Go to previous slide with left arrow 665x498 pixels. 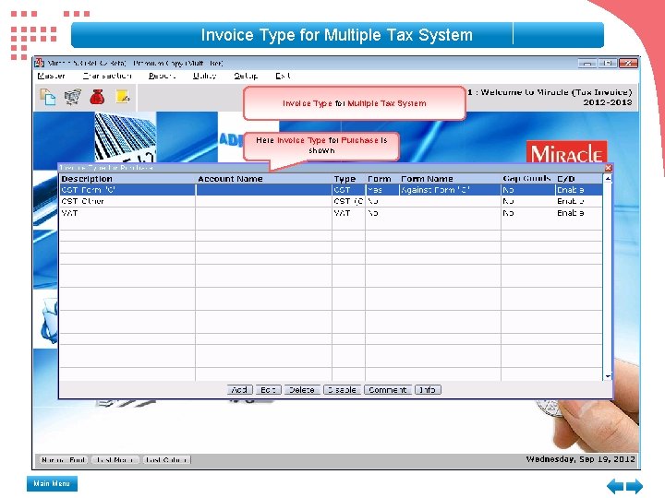click(615, 486)
